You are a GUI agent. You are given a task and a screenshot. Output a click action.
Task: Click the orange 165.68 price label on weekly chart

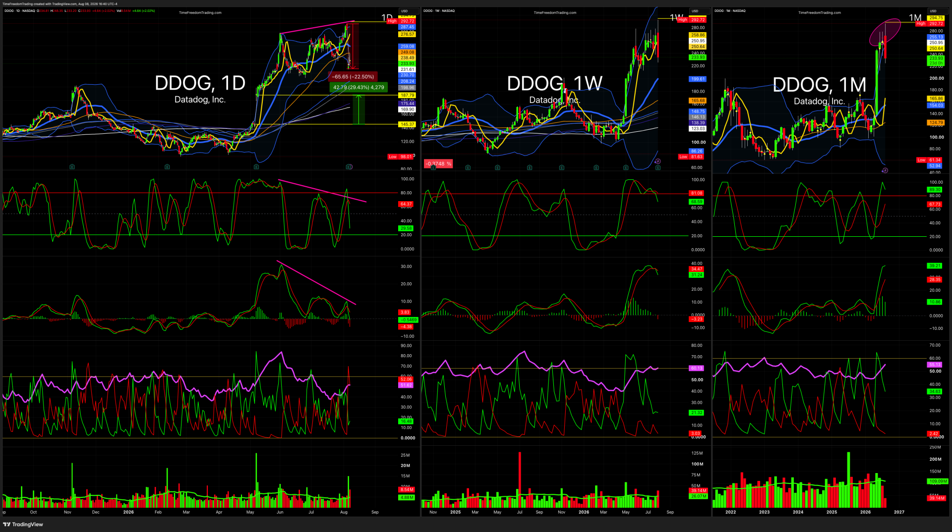click(x=698, y=100)
